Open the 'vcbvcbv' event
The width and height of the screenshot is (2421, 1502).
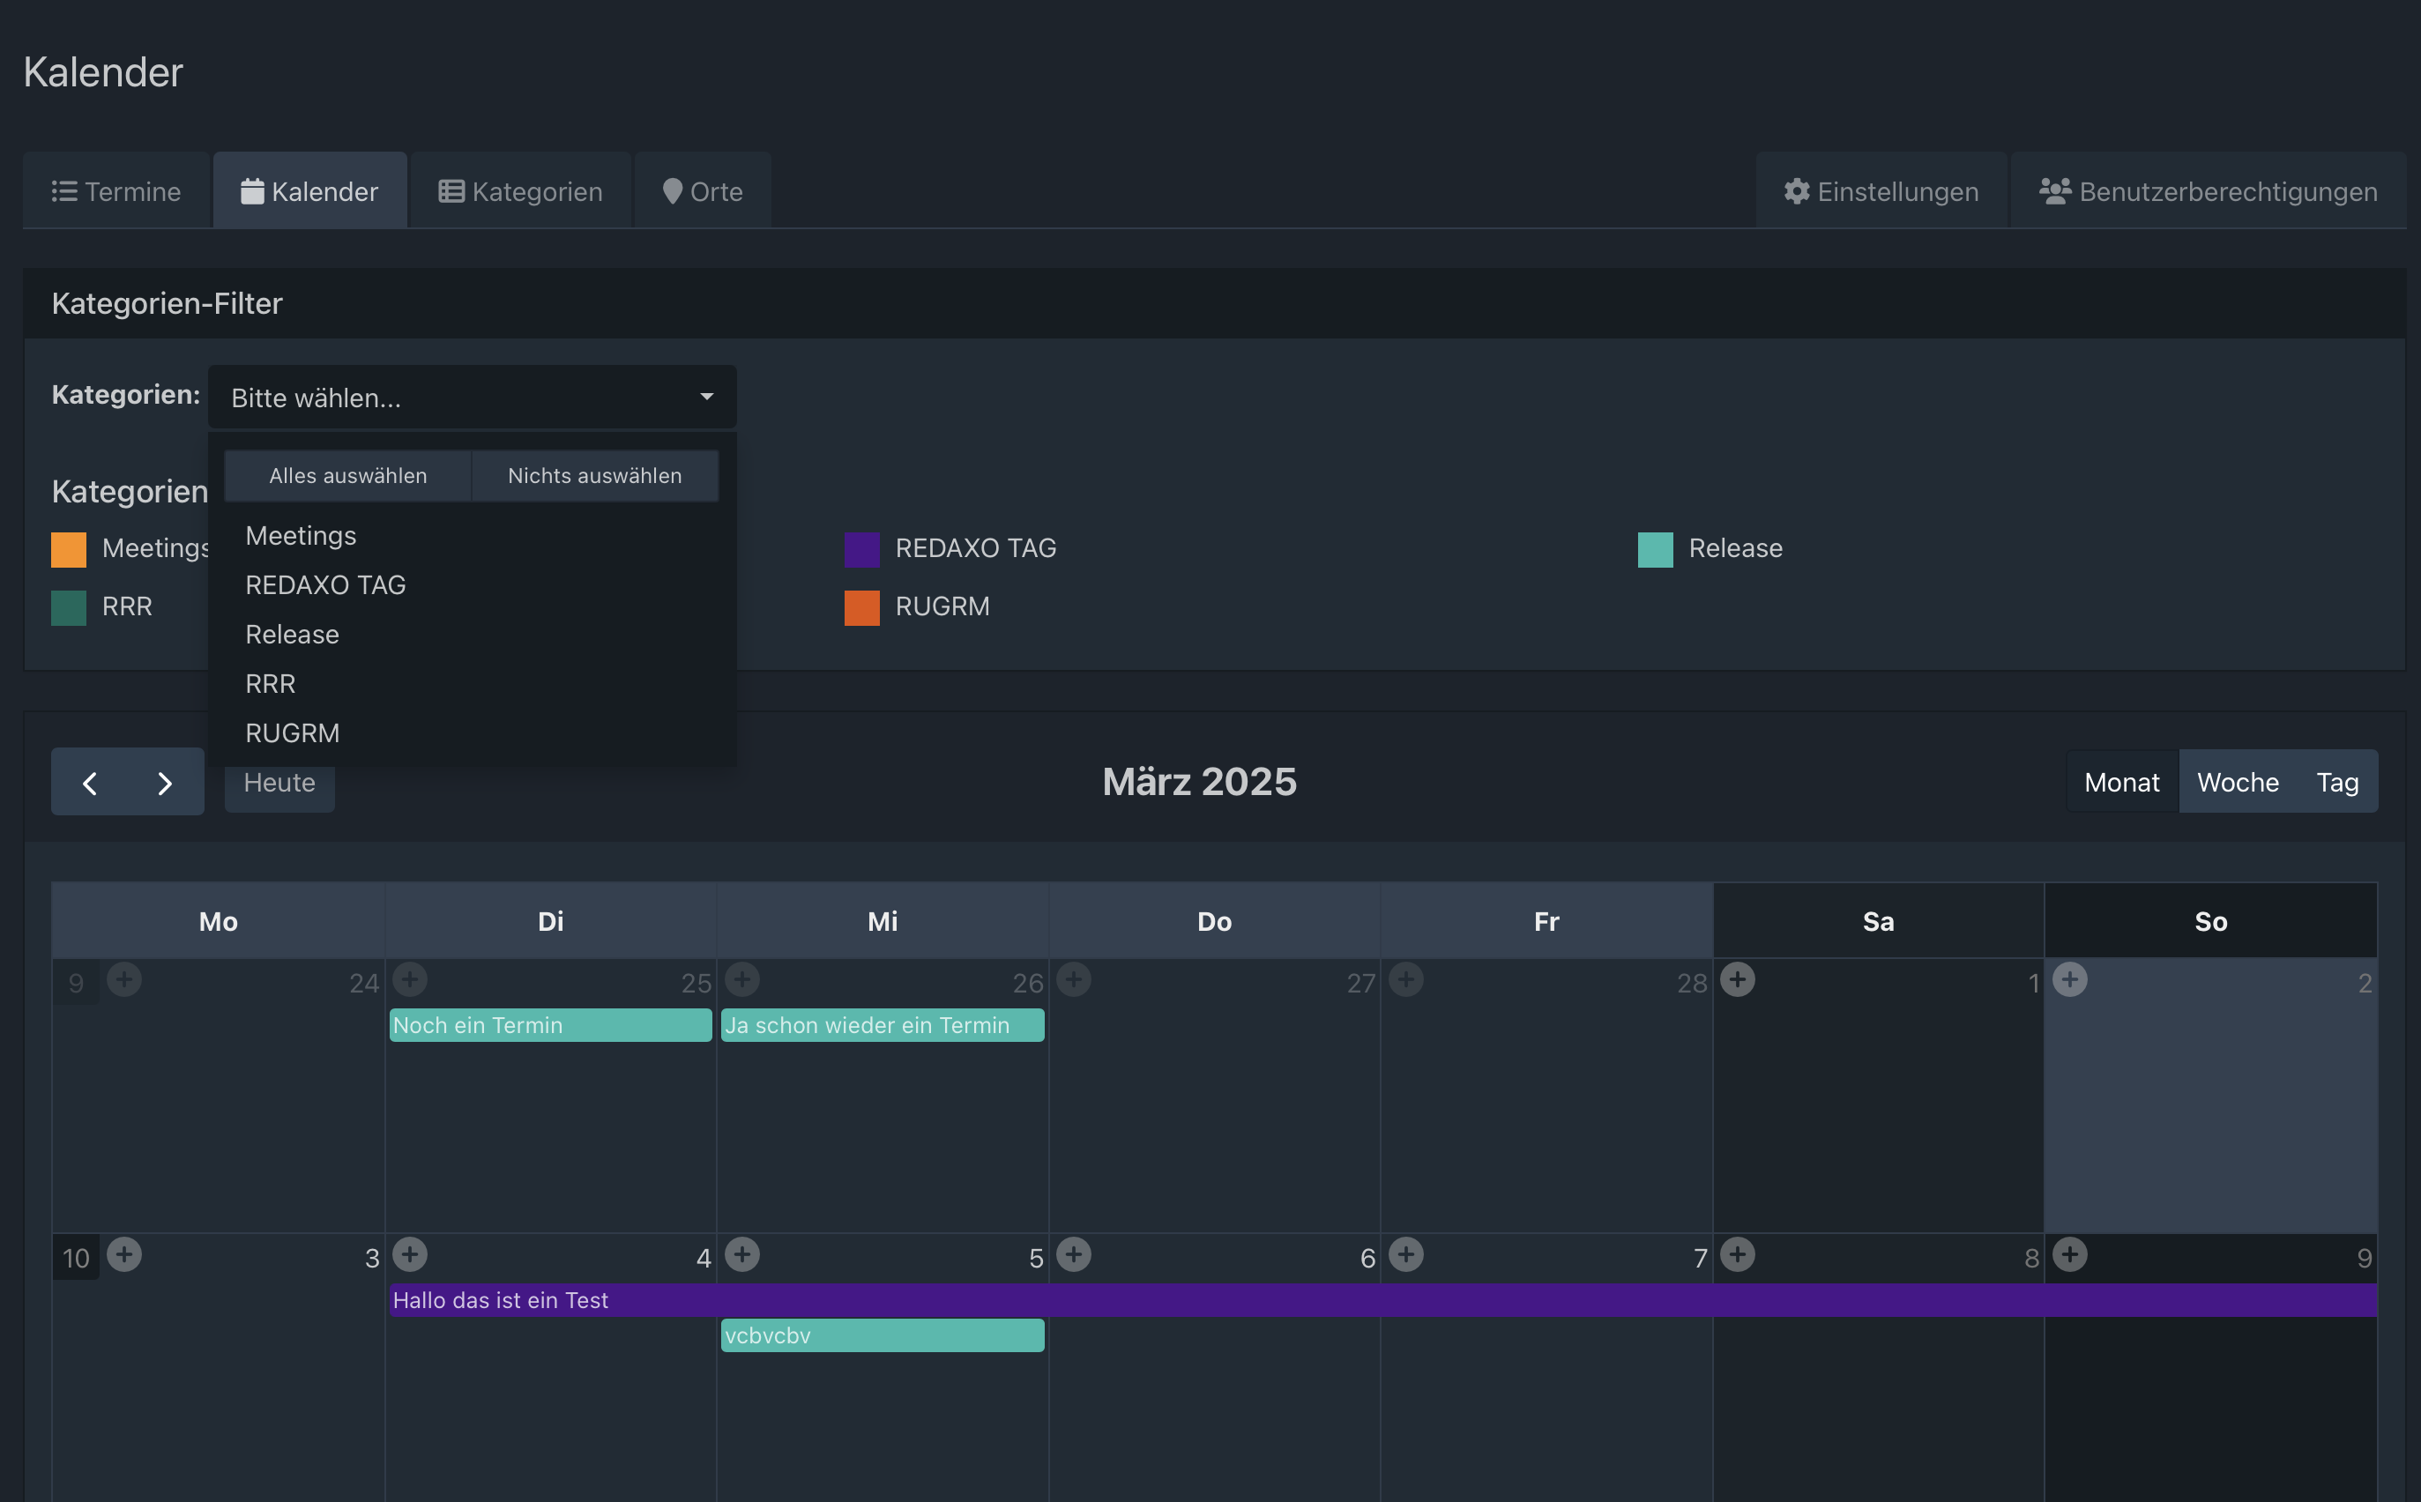pos(883,1335)
